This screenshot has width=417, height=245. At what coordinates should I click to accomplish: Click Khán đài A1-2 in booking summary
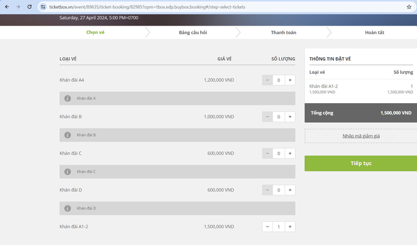click(323, 86)
